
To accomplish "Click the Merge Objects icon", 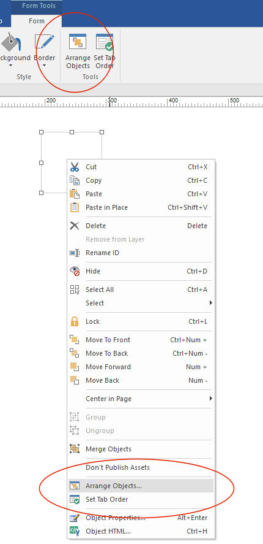I will [75, 449].
